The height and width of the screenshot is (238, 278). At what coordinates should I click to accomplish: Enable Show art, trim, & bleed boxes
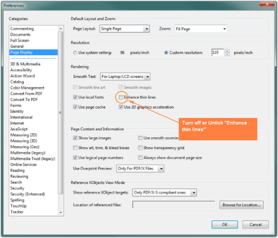click(x=75, y=148)
